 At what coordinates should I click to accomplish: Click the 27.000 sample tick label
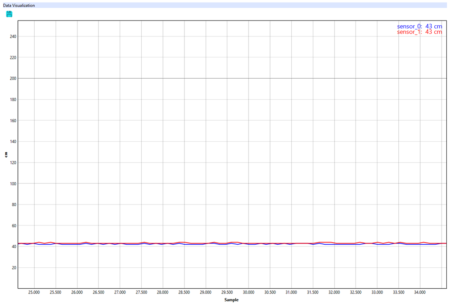(x=120, y=293)
